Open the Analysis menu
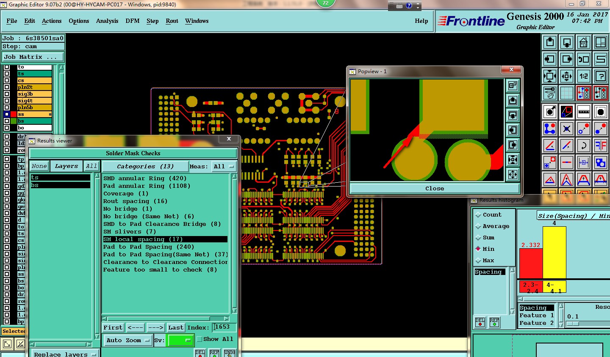The width and height of the screenshot is (610, 357). pyautogui.click(x=107, y=21)
